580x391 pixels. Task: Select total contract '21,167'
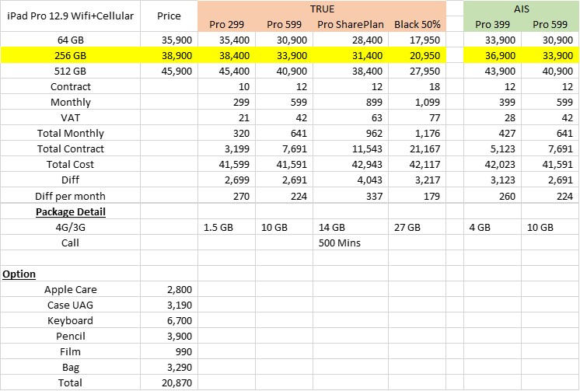[418, 148]
